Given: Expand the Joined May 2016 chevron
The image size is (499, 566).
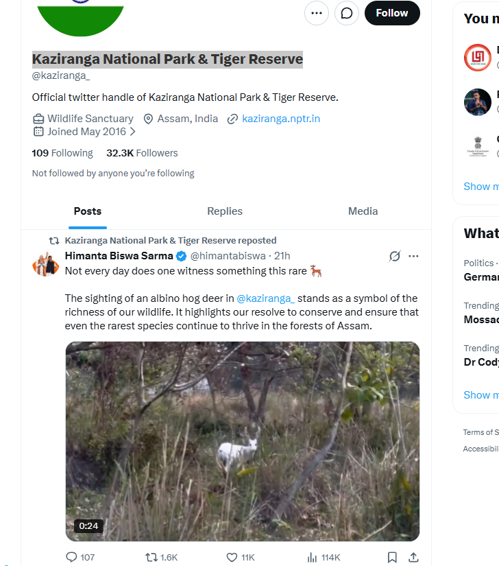Looking at the screenshot, I should point(133,132).
